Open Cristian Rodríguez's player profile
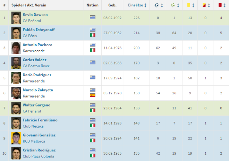Image resolution: width=229 pixels, height=161 pixels. point(39,150)
